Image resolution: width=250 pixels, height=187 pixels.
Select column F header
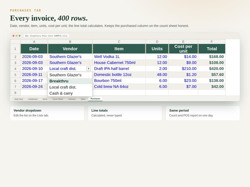click(x=212, y=42)
